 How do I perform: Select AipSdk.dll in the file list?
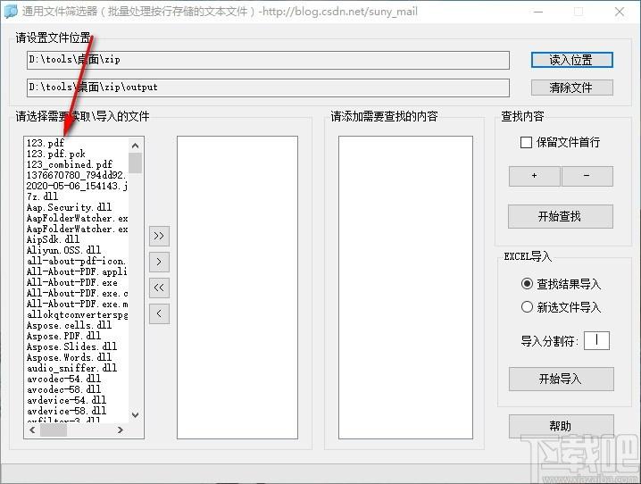54,239
